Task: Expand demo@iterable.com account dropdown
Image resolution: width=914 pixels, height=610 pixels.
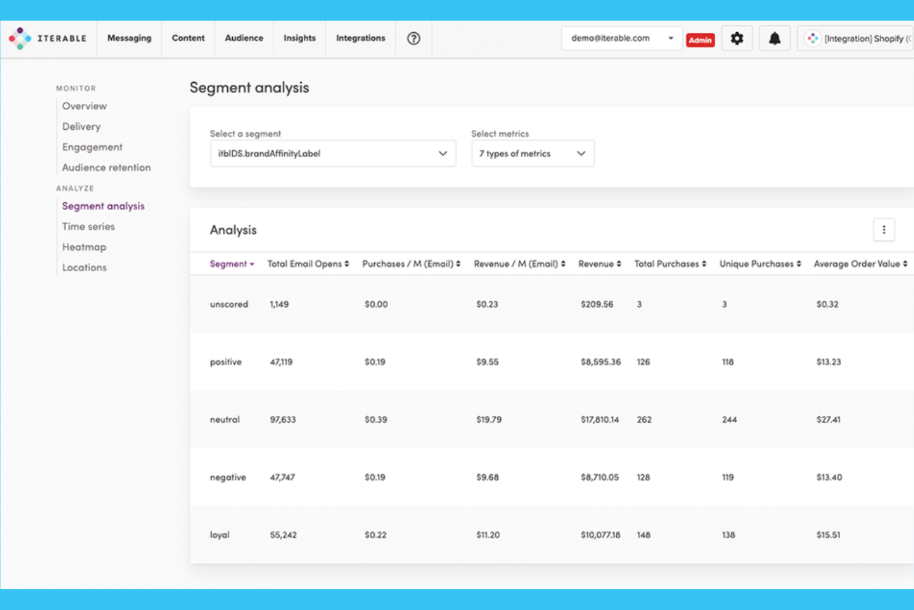Action: (x=622, y=38)
